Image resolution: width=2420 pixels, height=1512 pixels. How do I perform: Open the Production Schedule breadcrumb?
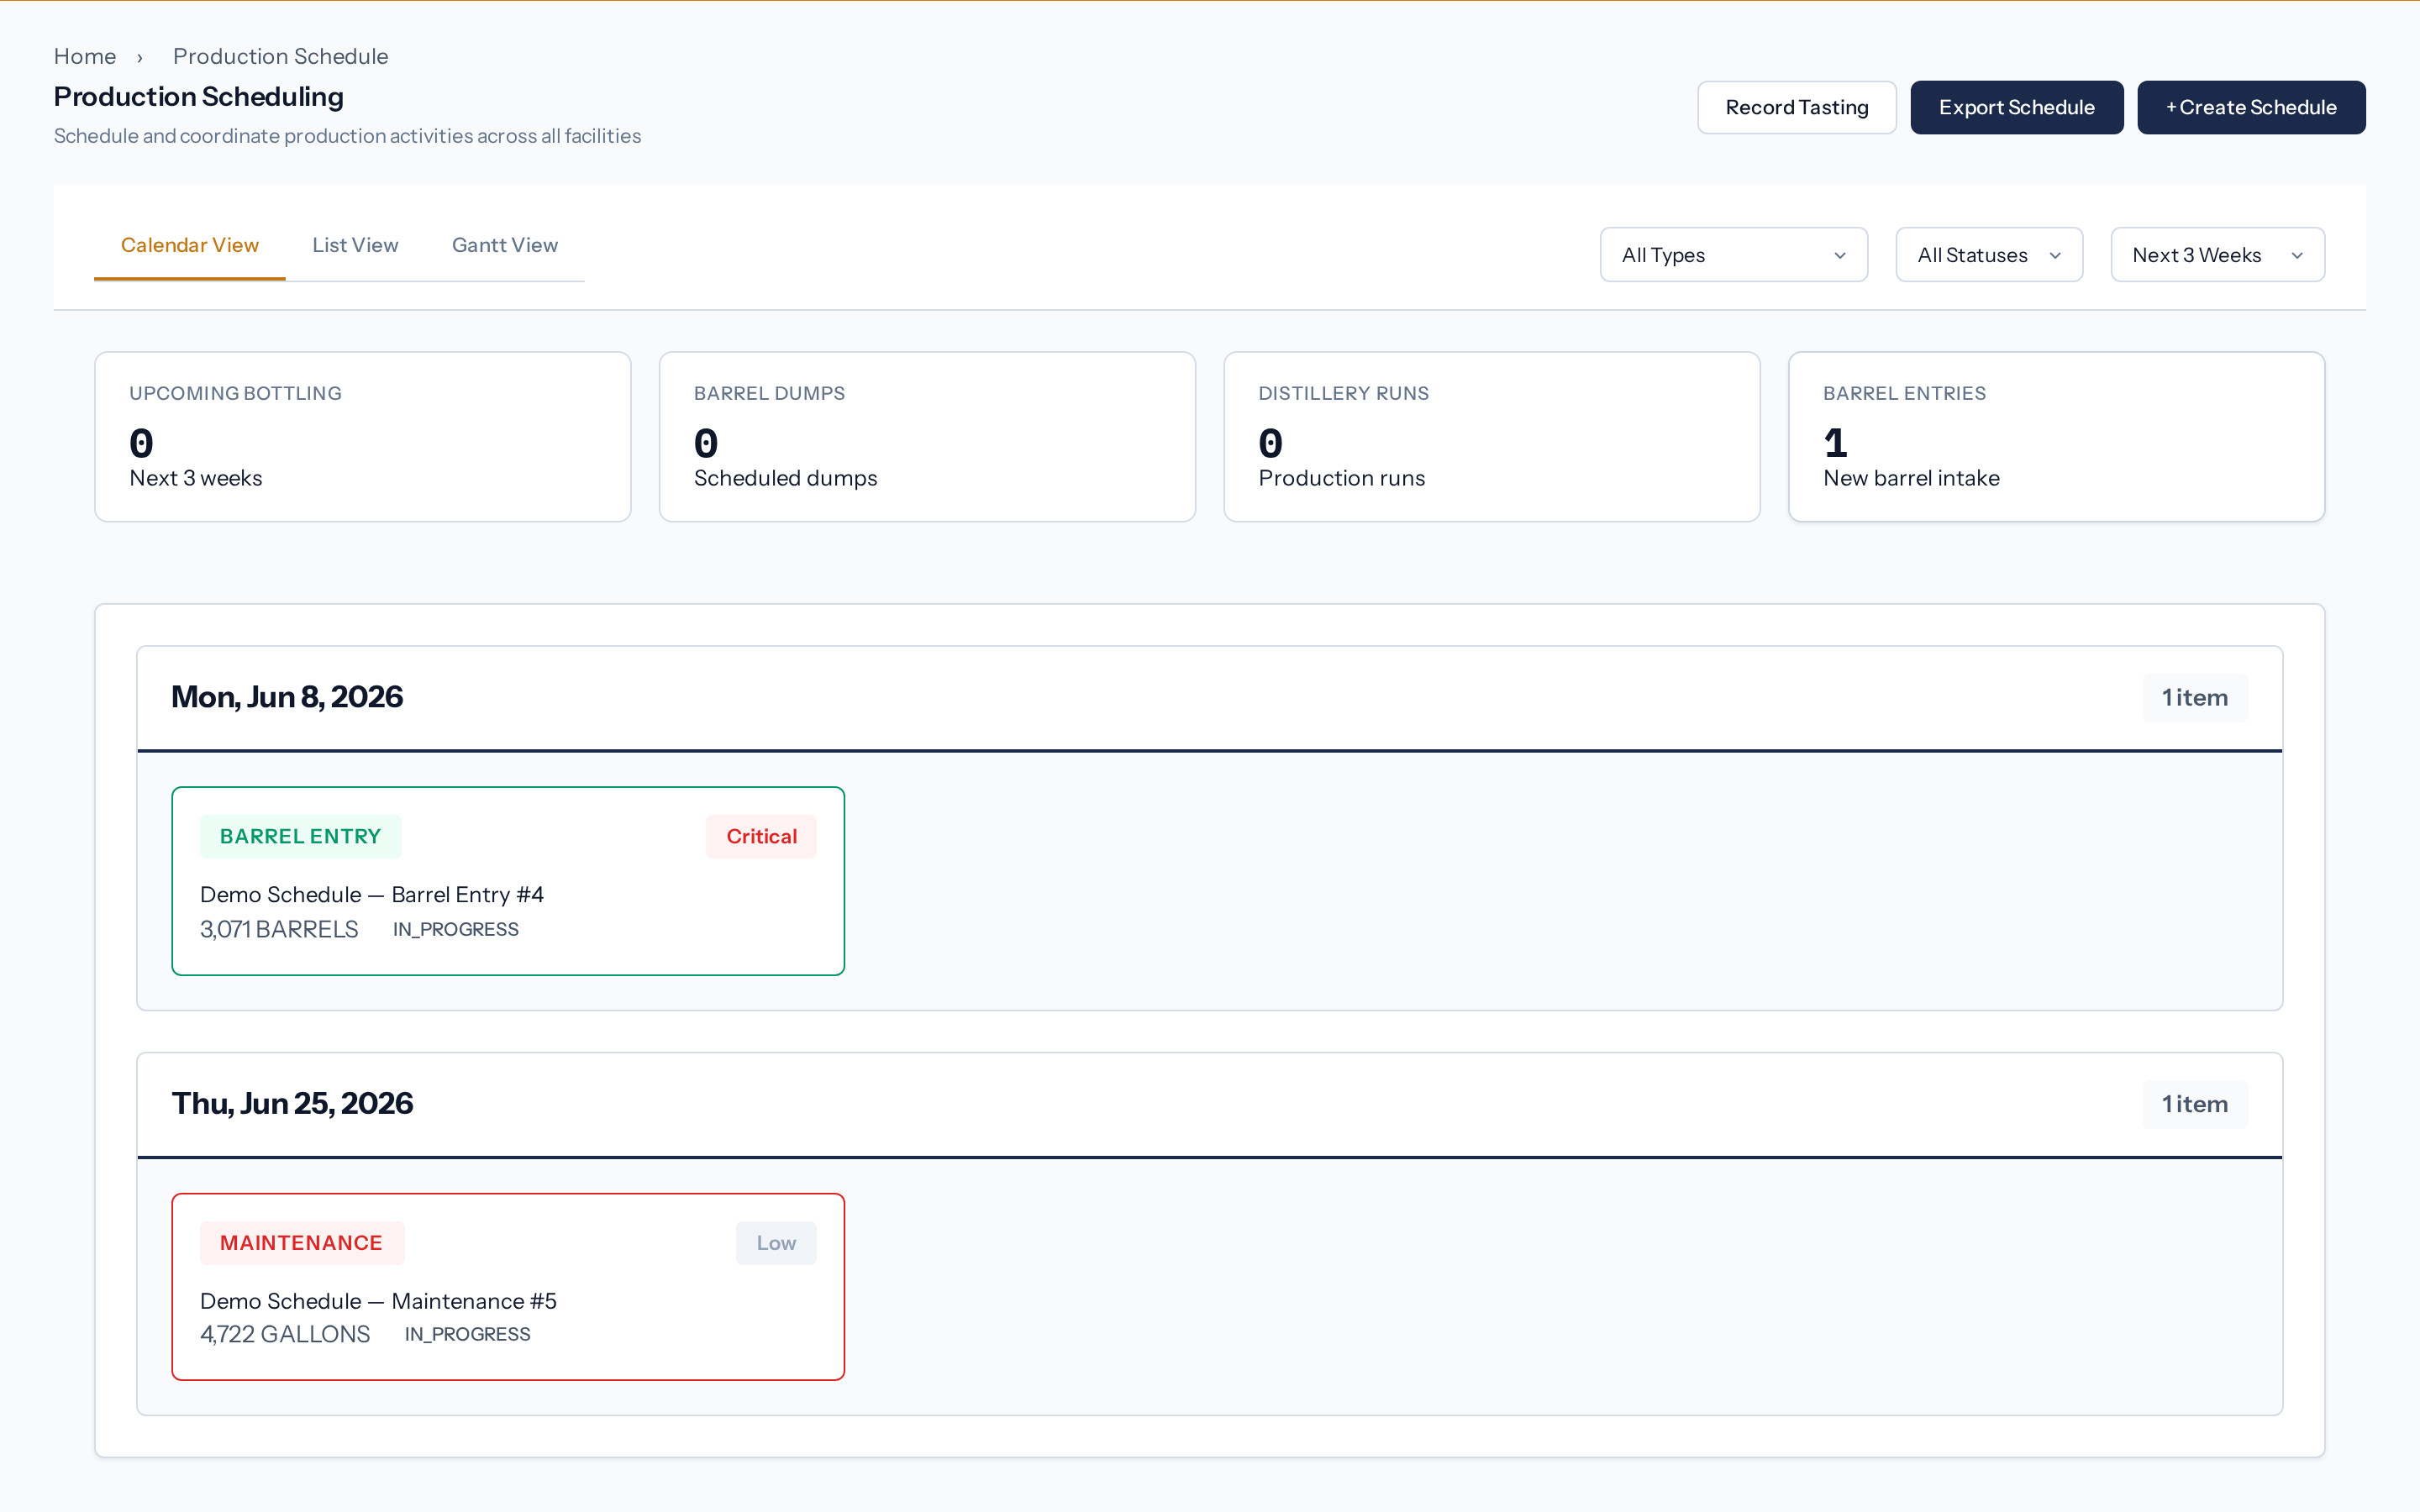tap(280, 56)
